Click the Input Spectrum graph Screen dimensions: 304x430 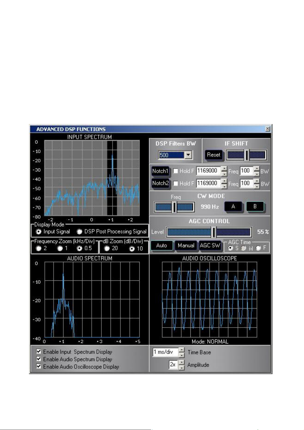pos(92,178)
